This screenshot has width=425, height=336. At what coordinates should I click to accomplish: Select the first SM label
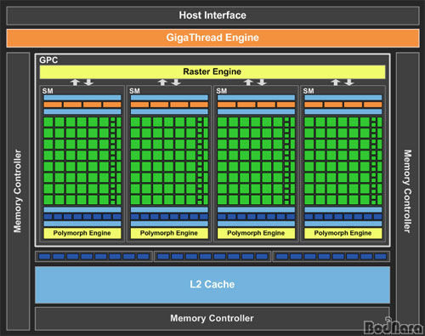coord(48,91)
